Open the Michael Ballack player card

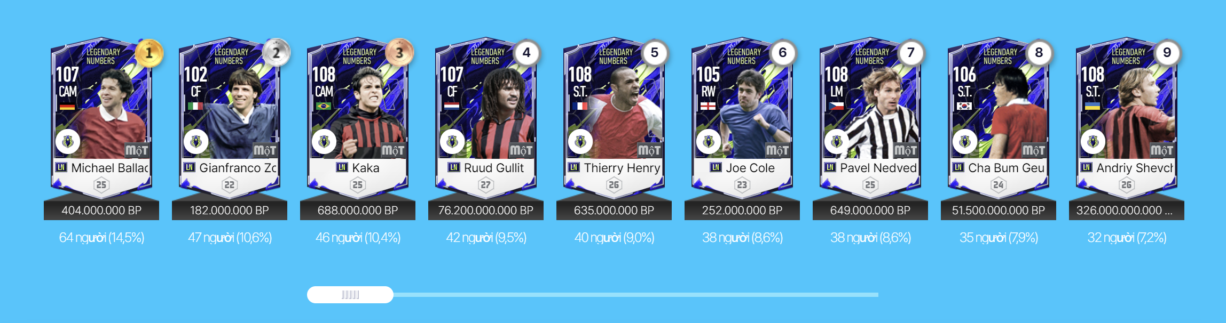click(101, 117)
